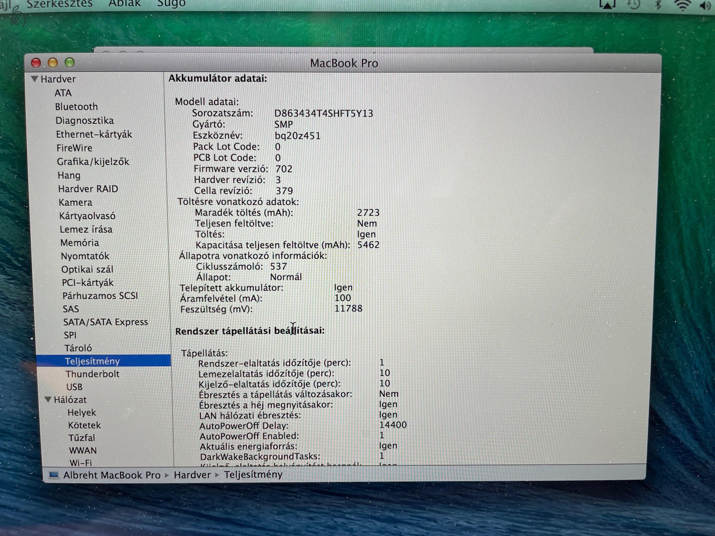Select Lemez írása entry
Image resolution: width=715 pixels, height=536 pixels.
pyautogui.click(x=86, y=229)
